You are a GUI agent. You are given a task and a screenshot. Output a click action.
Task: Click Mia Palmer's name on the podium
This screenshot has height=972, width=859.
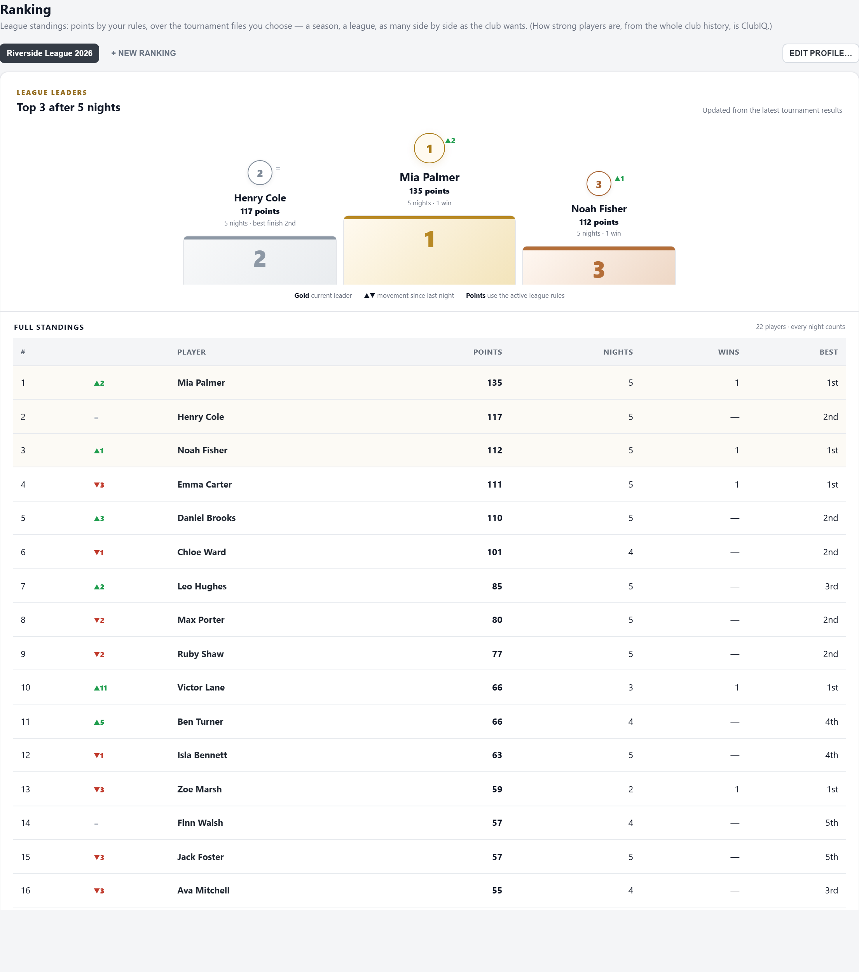click(429, 177)
